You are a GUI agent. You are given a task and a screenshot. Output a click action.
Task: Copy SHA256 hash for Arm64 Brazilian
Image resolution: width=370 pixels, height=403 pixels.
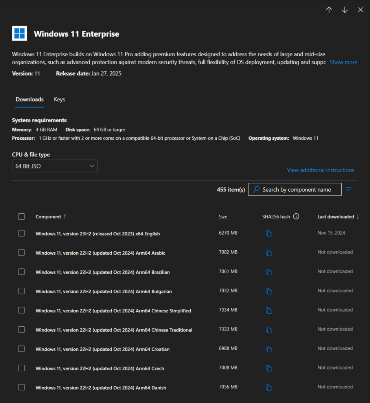[269, 272]
